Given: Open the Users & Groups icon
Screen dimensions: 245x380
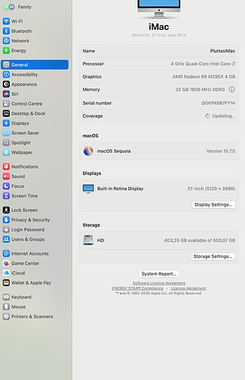Looking at the screenshot, I should pyautogui.click(x=7, y=239).
